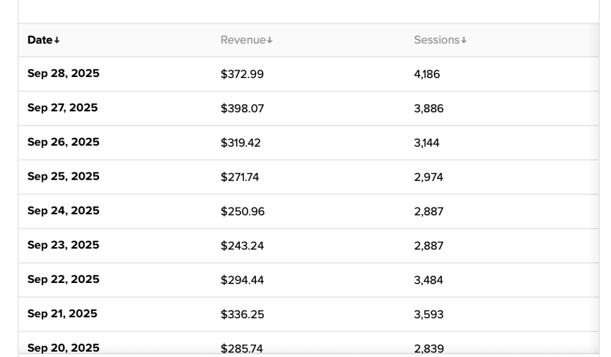The image size is (611, 357).
Task: Select the $398.07 revenue cell
Action: click(242, 109)
